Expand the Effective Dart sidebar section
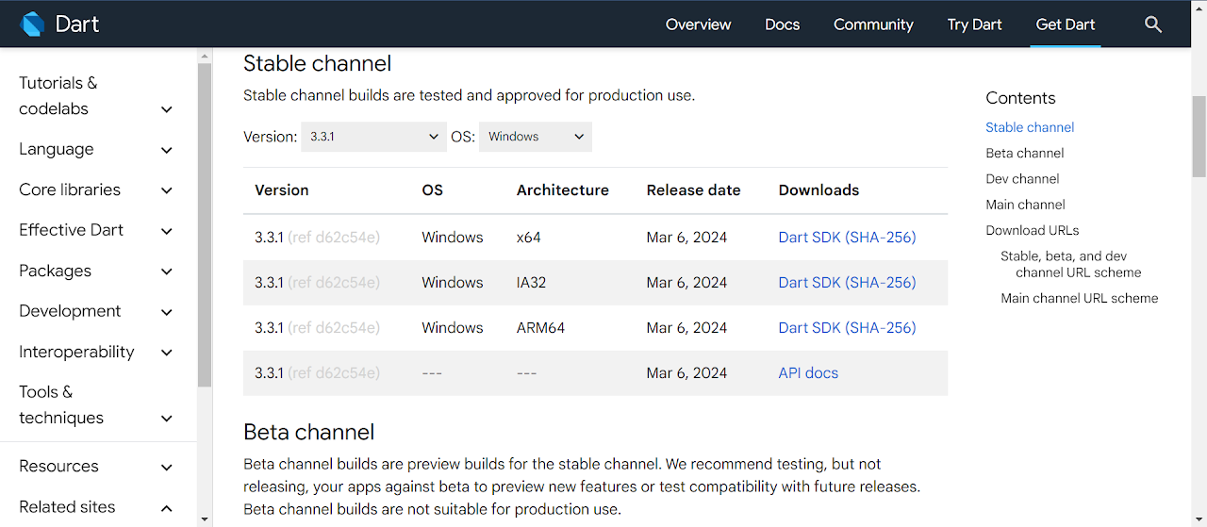 point(97,230)
